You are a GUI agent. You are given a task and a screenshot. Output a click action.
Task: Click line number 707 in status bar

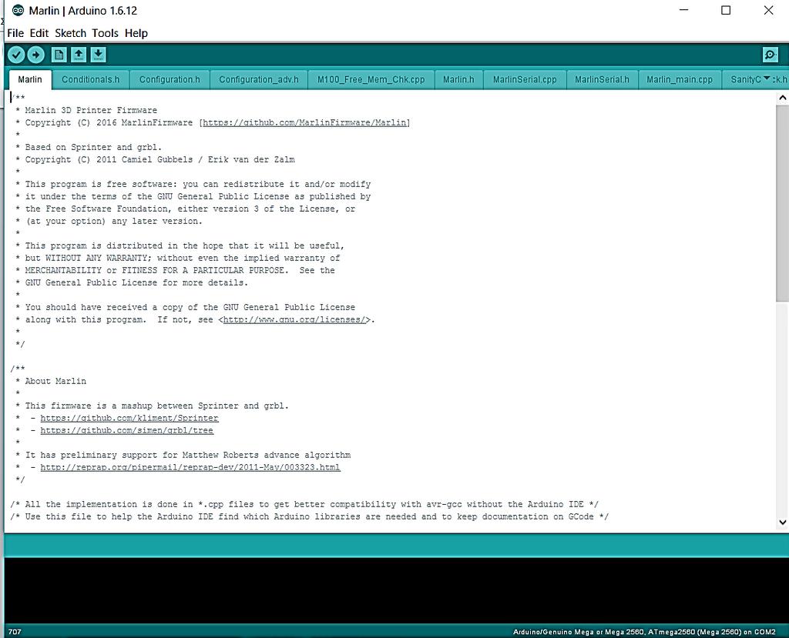coord(15,632)
